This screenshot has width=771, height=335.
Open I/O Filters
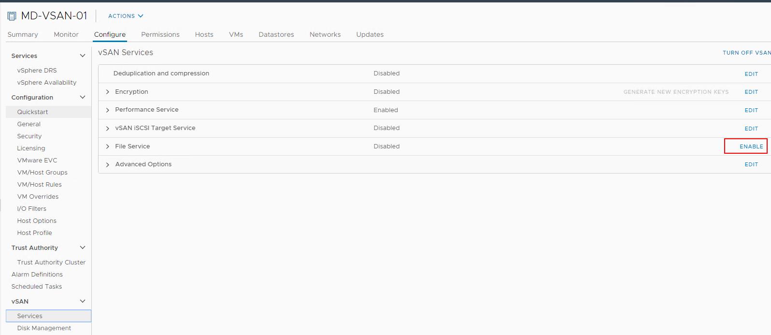(x=31, y=208)
